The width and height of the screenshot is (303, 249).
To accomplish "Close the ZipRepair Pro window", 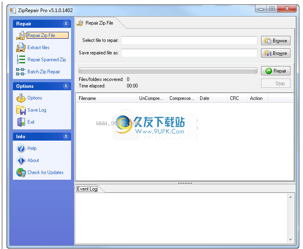I will pyautogui.click(x=287, y=9).
